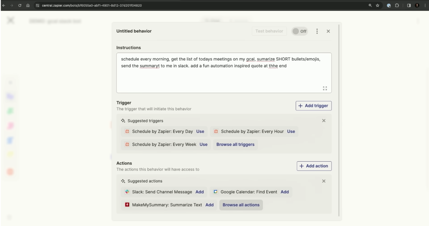
Task: Click the Untitled behavior title text
Action: coord(134,31)
